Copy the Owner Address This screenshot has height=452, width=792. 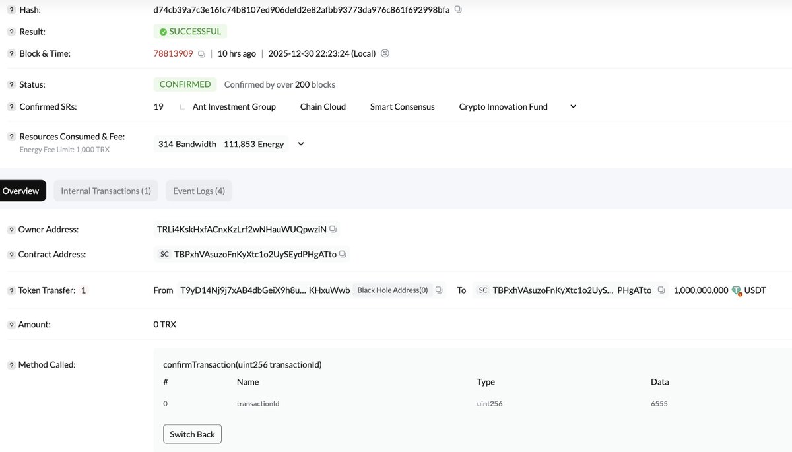333,230
